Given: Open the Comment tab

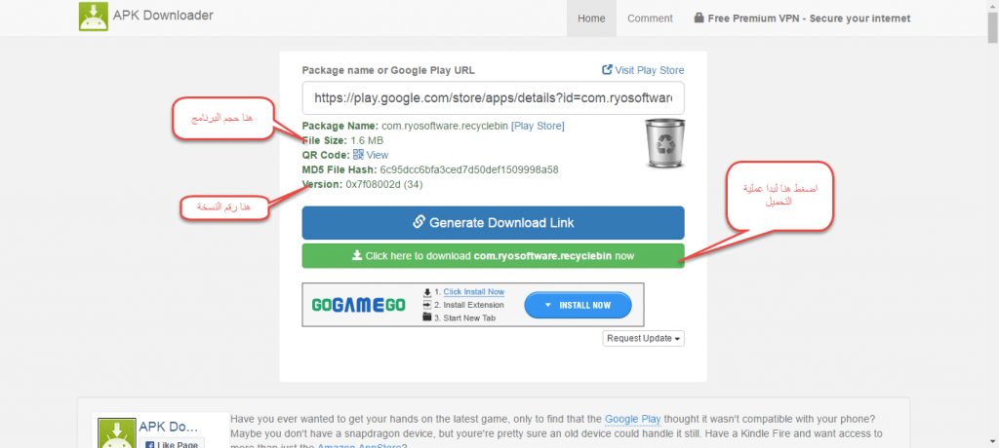Looking at the screenshot, I should coord(650,19).
